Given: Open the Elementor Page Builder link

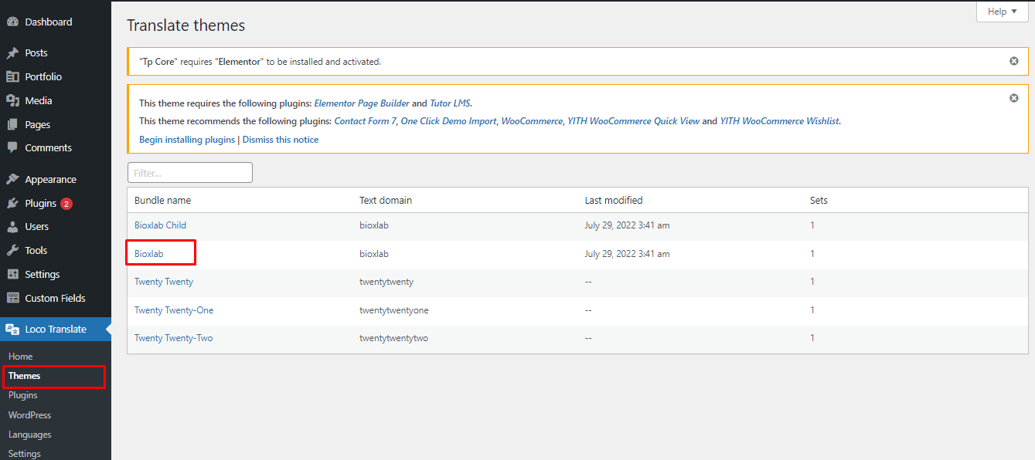Looking at the screenshot, I should coord(362,103).
